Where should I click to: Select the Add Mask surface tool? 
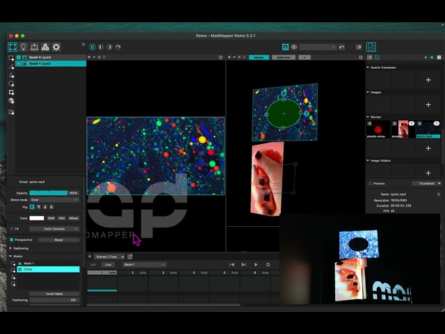click(11, 93)
